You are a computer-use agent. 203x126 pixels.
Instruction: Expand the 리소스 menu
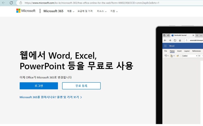coord(102,11)
